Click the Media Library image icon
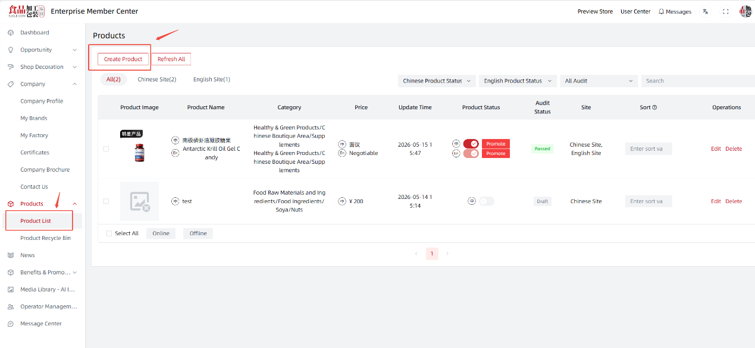755x348 pixels. (11, 290)
